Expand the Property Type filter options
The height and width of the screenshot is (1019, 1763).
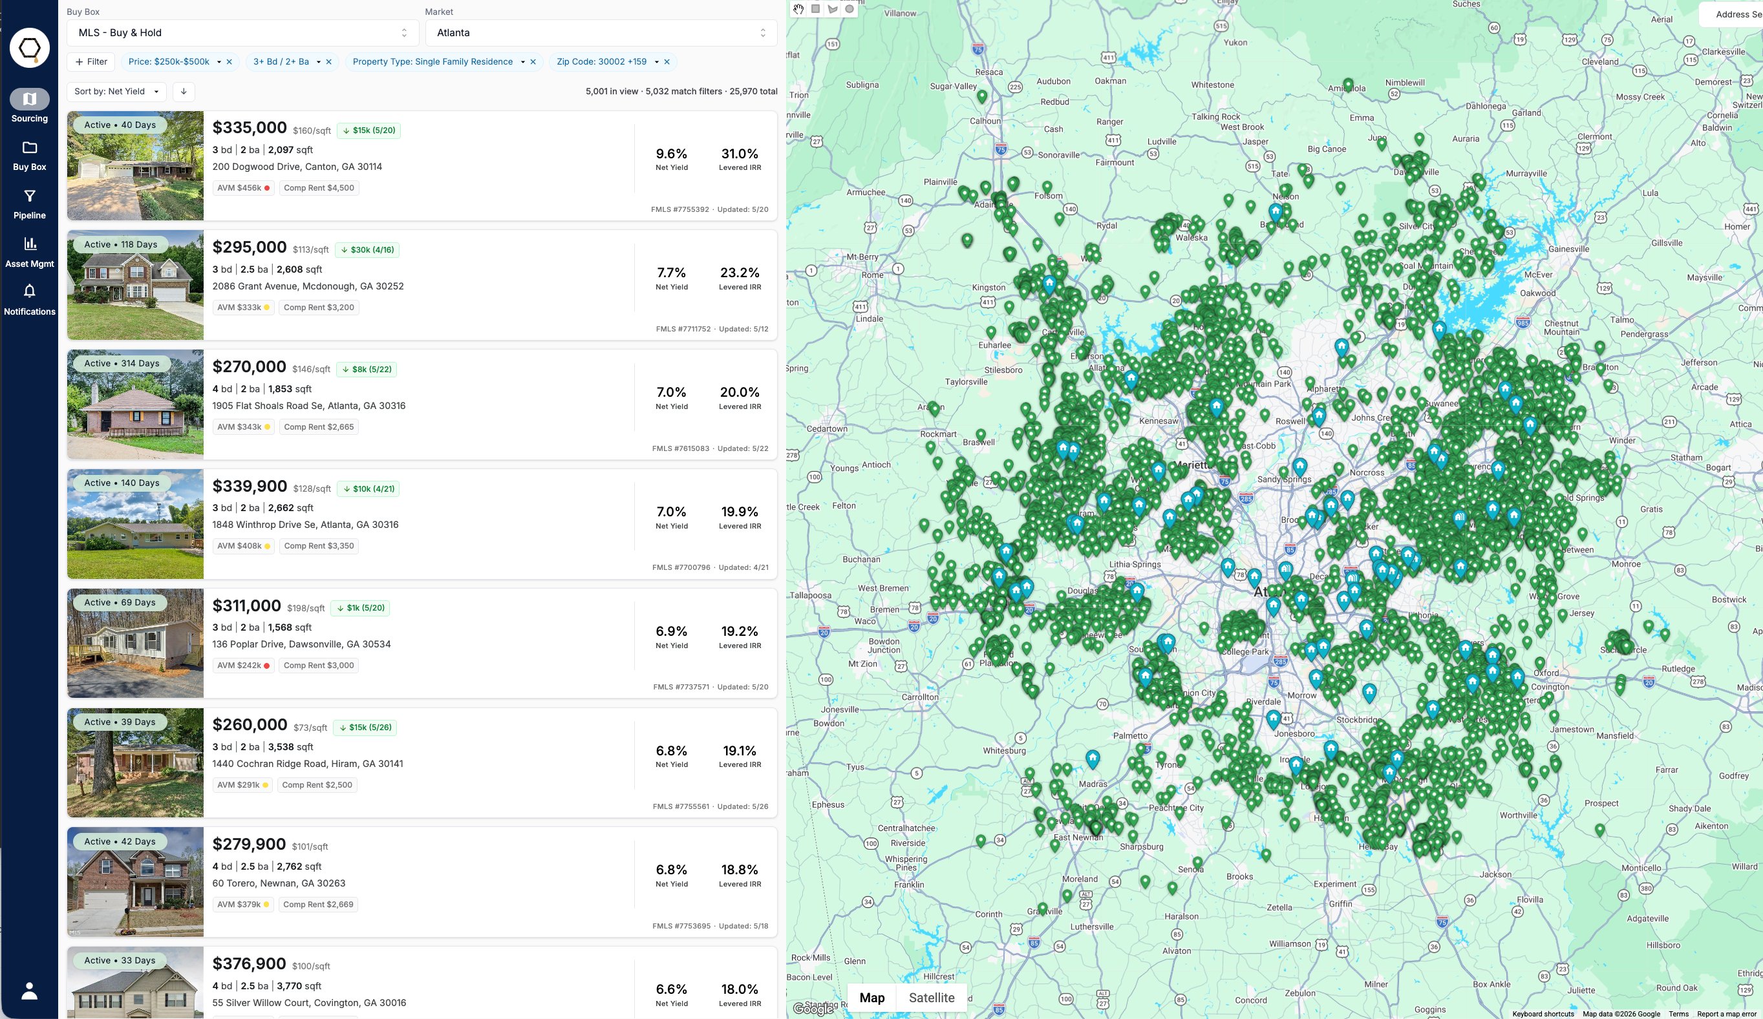click(522, 62)
